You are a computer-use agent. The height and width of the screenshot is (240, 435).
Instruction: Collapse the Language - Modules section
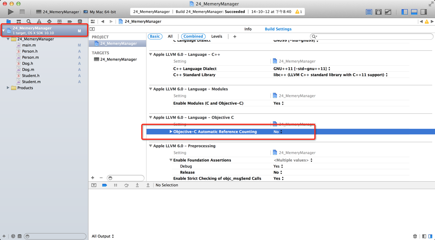[151, 89]
